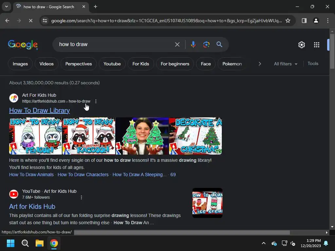Screen dimensions: 335x251
Task: Open the How To Draw Library link
Action: tap(40, 110)
